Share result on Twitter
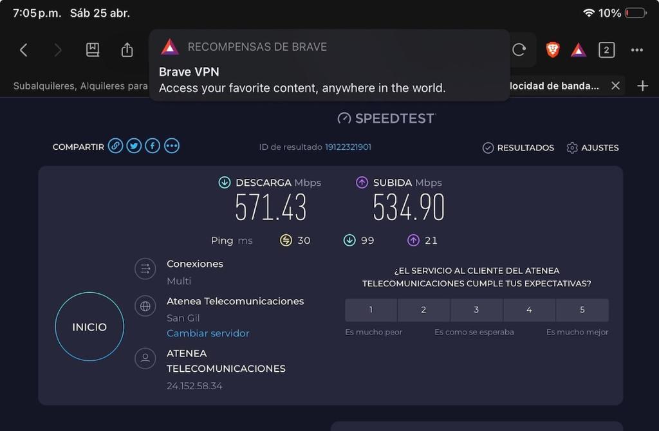This screenshot has height=431, width=659. coord(134,146)
